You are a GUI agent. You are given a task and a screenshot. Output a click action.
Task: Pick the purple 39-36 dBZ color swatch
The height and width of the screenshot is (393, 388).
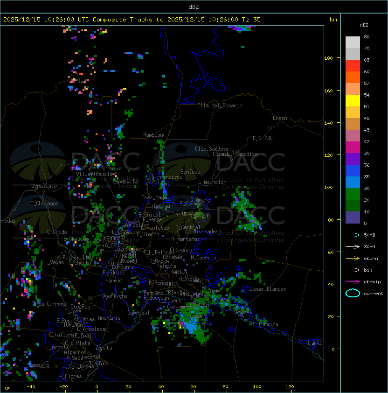point(353,159)
